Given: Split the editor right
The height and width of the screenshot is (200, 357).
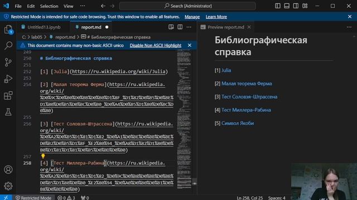Looking at the screenshot, I should pos(180,27).
